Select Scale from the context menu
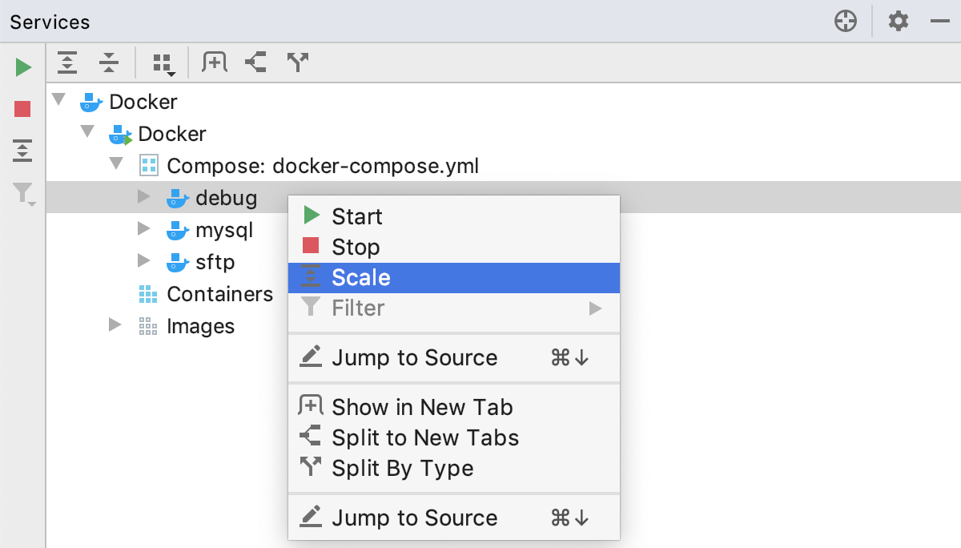961x548 pixels. click(361, 277)
